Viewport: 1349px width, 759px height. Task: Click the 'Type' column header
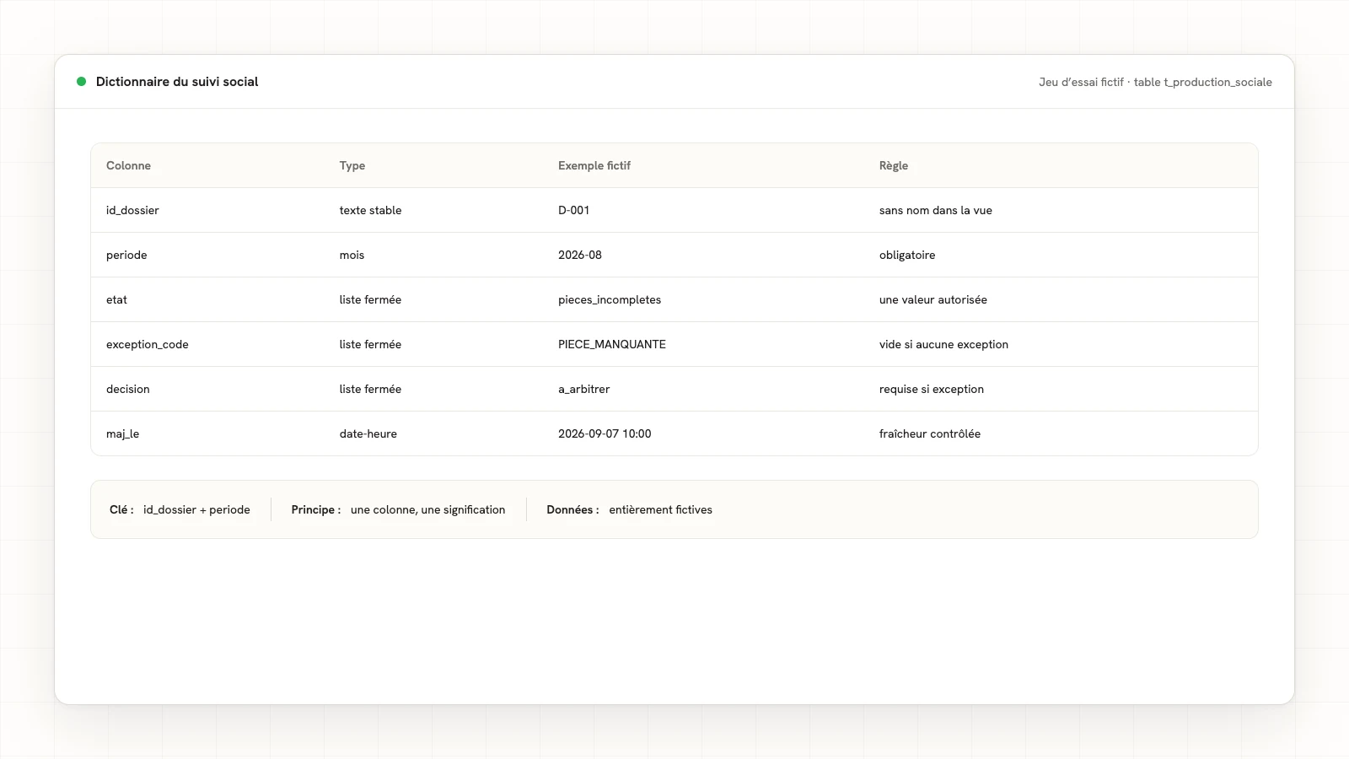tap(352, 165)
